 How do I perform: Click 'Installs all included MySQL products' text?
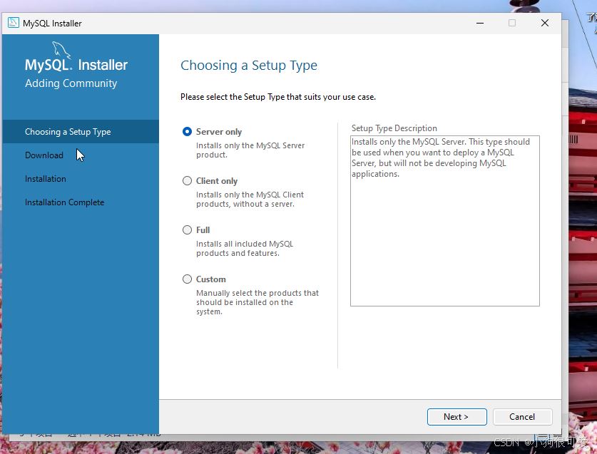(245, 248)
